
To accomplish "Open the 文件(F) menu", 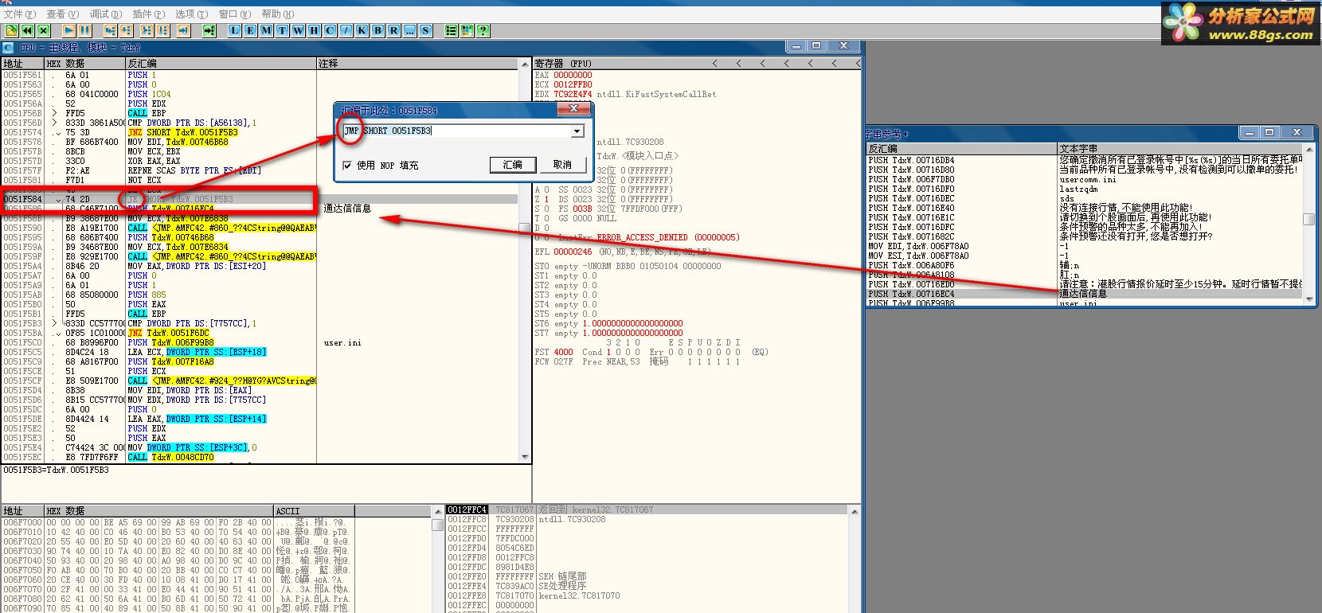I will (x=20, y=14).
